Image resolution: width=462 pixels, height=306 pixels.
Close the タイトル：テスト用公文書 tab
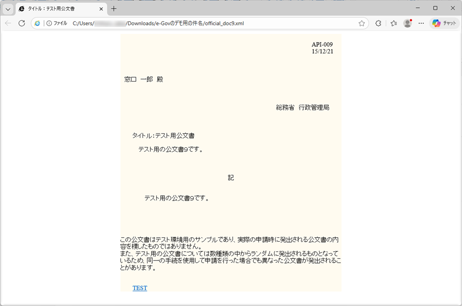click(101, 9)
